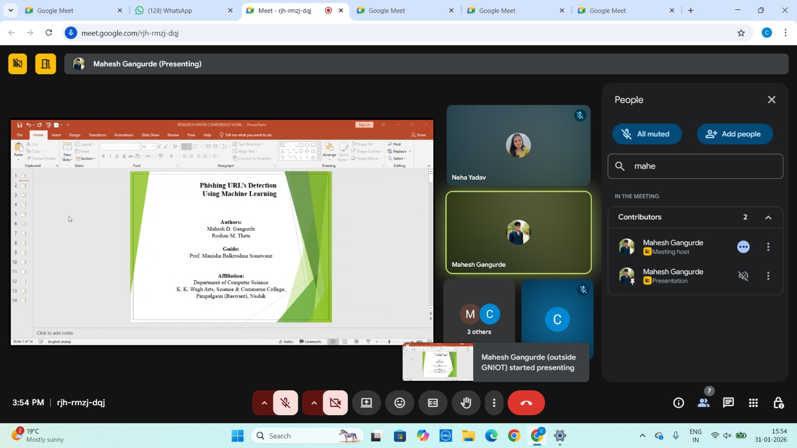Switch to the WhatsApp browser tab
This screenshot has width=797, height=448.
[x=183, y=10]
